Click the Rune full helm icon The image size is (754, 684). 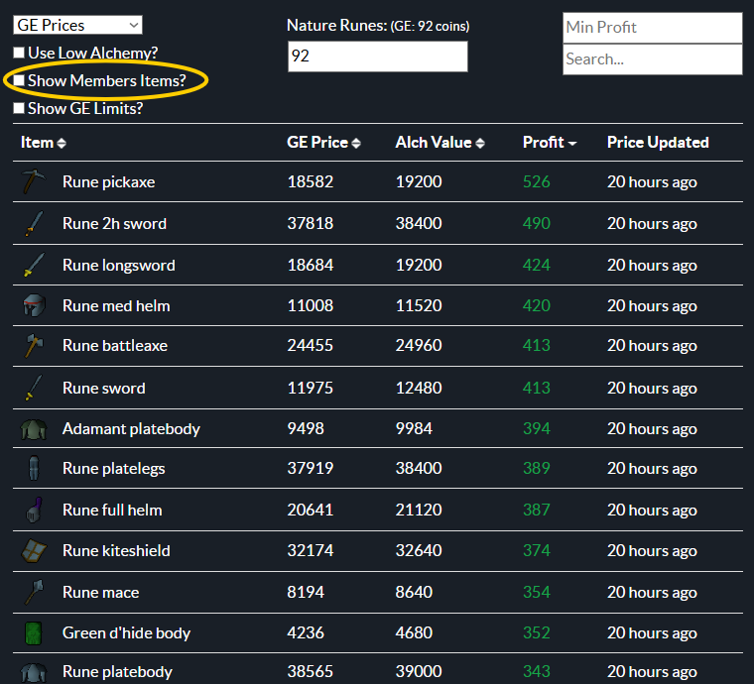click(34, 510)
